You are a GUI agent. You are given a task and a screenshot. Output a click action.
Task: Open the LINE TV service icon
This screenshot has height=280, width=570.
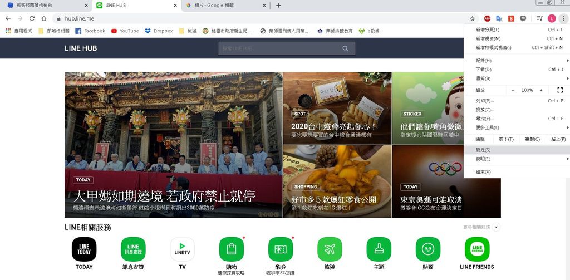coord(182,249)
